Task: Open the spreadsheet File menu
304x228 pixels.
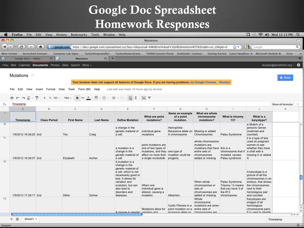Action: tap(12, 89)
